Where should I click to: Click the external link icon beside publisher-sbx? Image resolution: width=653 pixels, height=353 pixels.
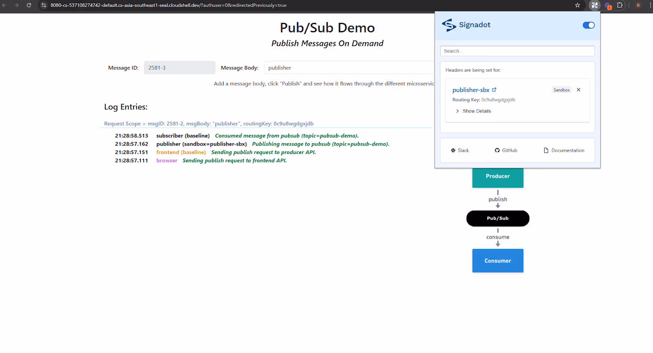pyautogui.click(x=494, y=90)
